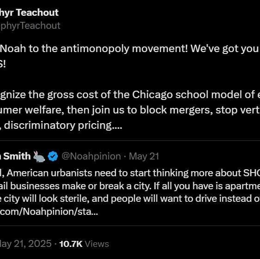
Task: Open the Teachout profile display name
Action: tap(29, 13)
